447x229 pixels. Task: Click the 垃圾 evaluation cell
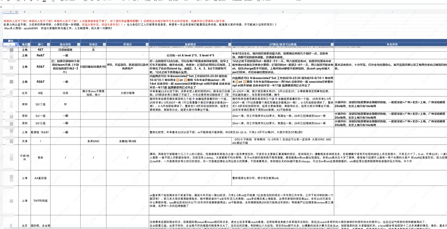(x=65, y=93)
